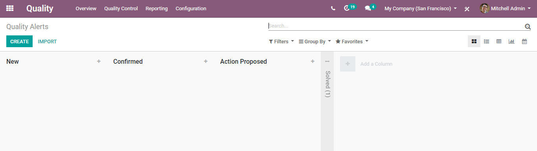Click the phone call icon
The height and width of the screenshot is (151, 537).
pos(333,8)
